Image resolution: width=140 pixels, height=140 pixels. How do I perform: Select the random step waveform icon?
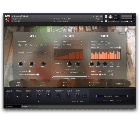41,45
